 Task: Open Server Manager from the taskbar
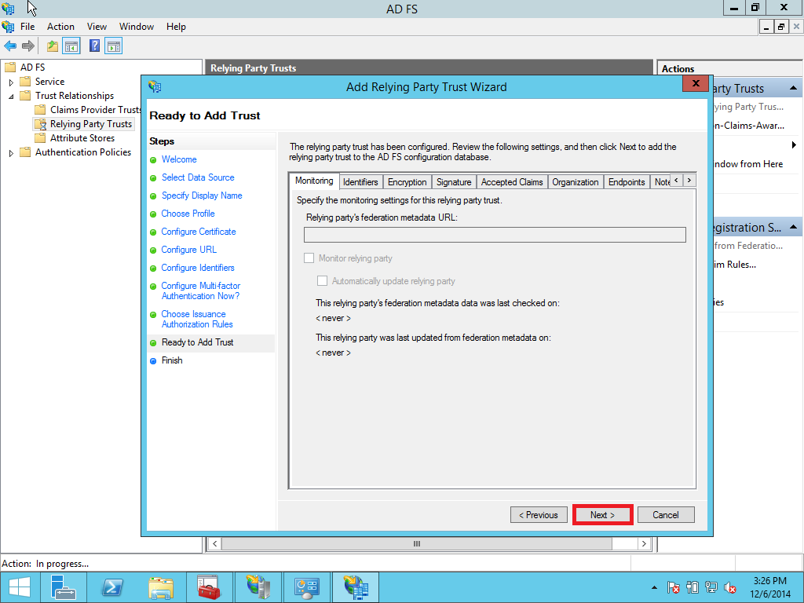pos(64,587)
